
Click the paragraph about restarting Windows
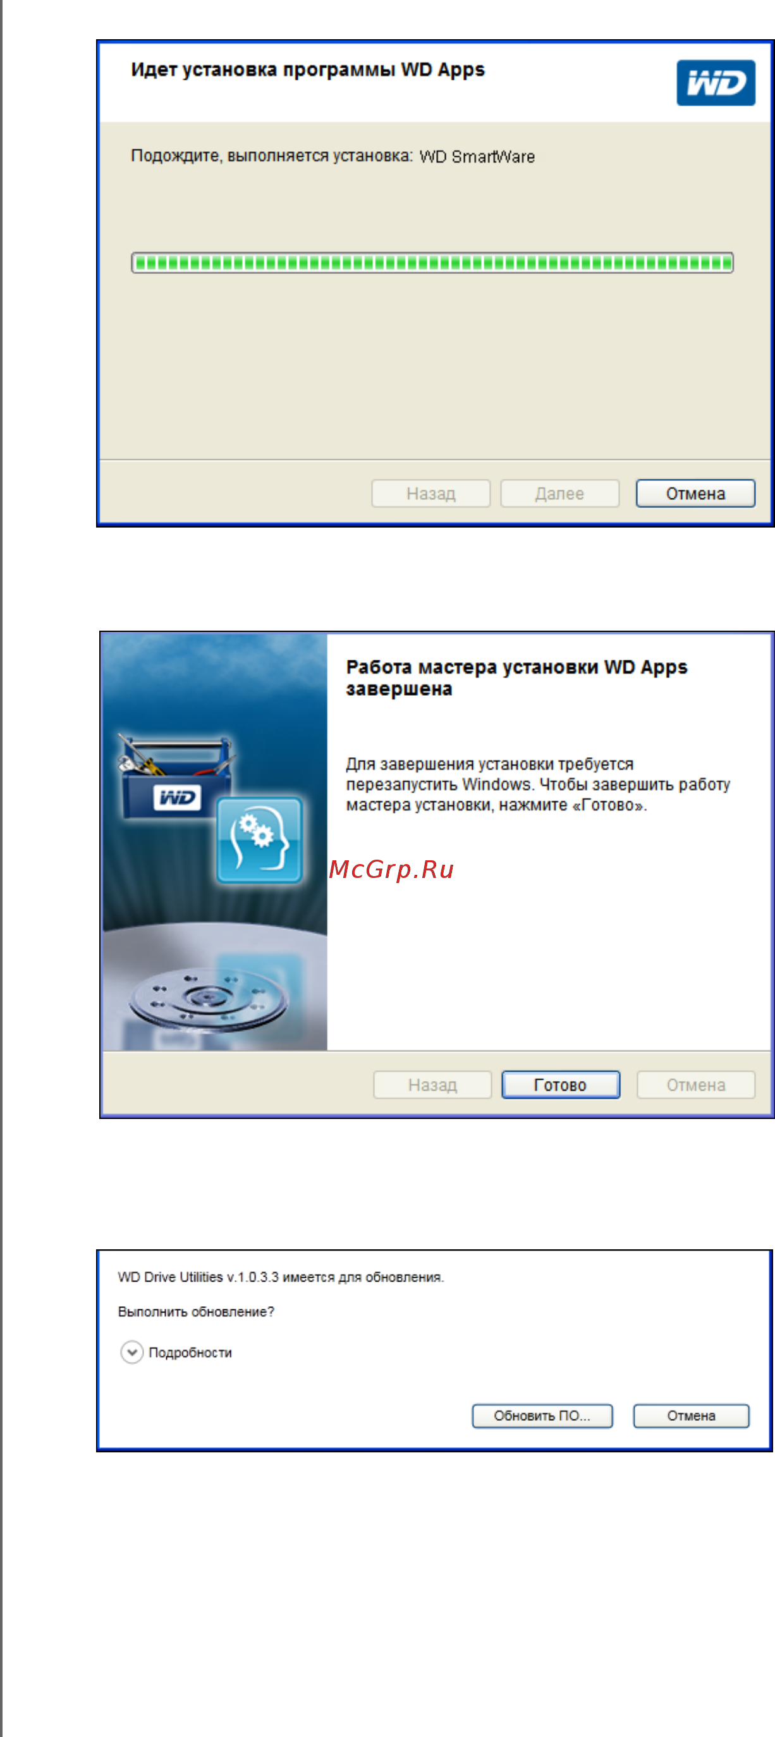click(x=538, y=785)
